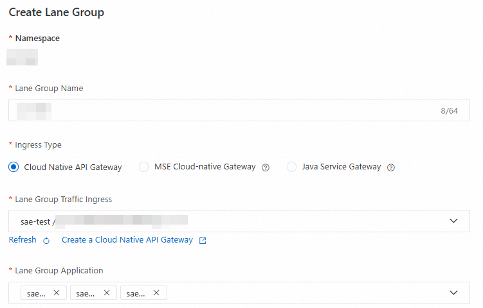This screenshot has height=308, width=483.
Task: Click the Lane Group Traffic Ingress label
Action: (x=64, y=199)
